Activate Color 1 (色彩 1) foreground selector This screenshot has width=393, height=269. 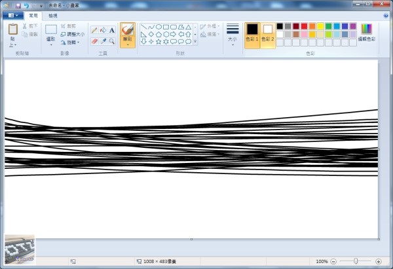[x=252, y=35]
